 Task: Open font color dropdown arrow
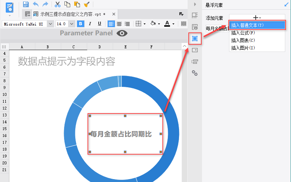pos(173,24)
